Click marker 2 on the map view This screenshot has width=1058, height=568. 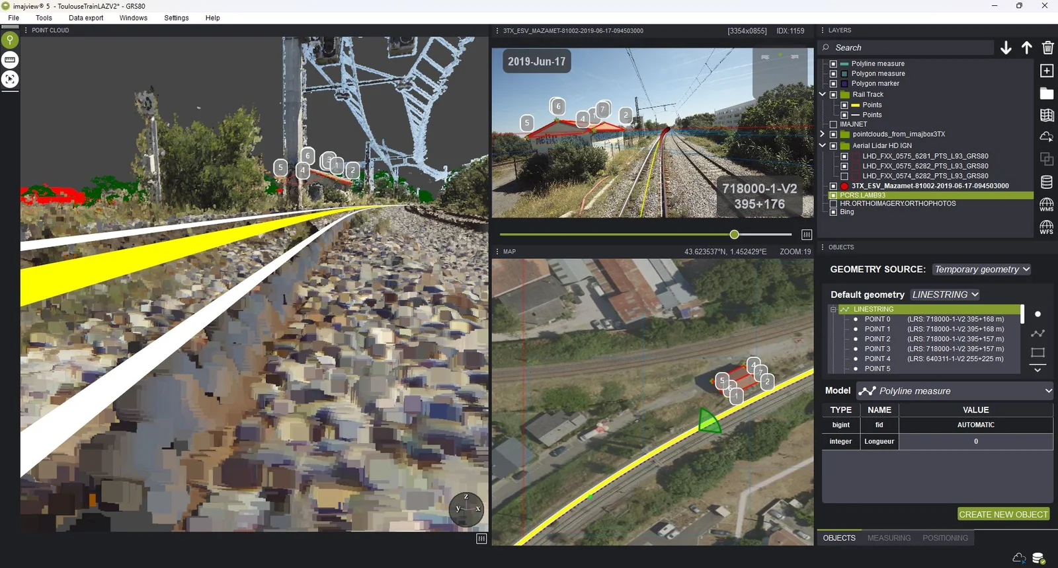coord(767,382)
